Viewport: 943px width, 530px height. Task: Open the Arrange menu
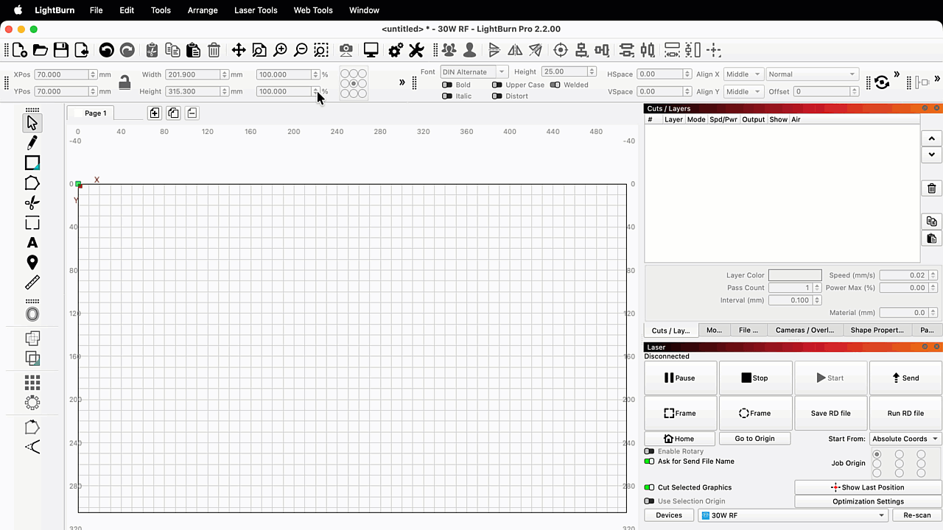(x=203, y=10)
